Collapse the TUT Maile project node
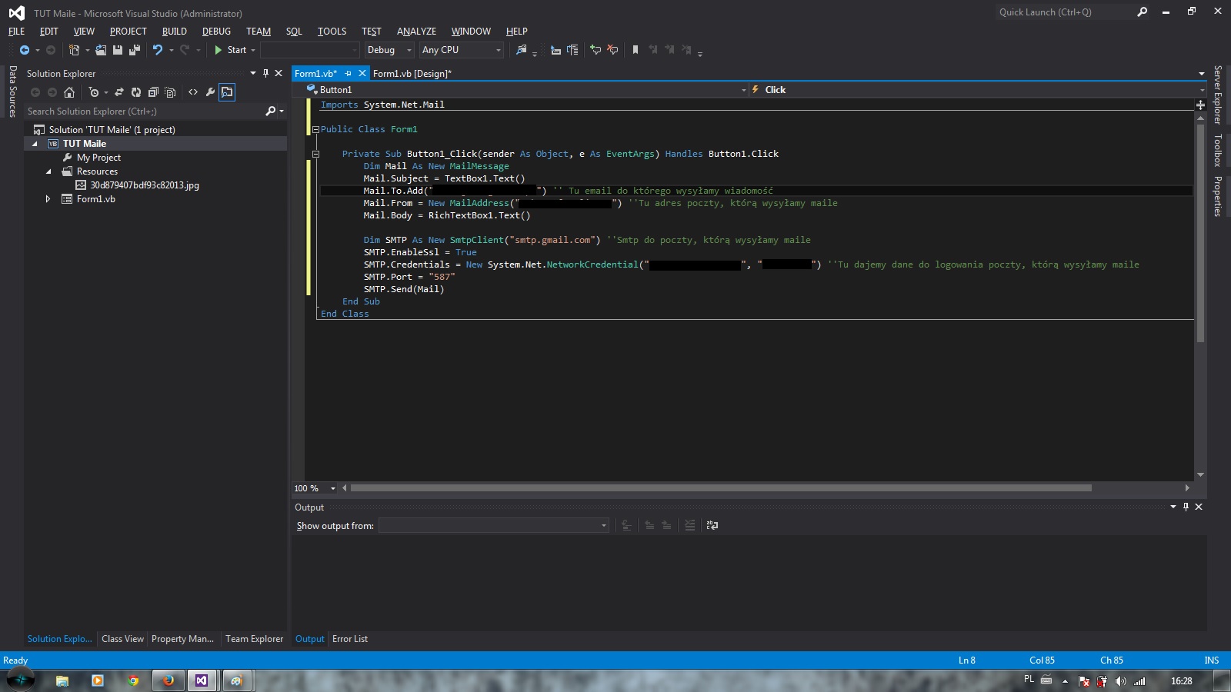1231x692 pixels. coord(35,144)
